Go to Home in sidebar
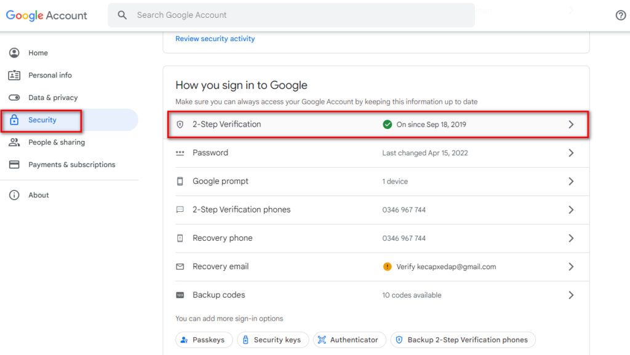The height and width of the screenshot is (355, 630). 38,53
